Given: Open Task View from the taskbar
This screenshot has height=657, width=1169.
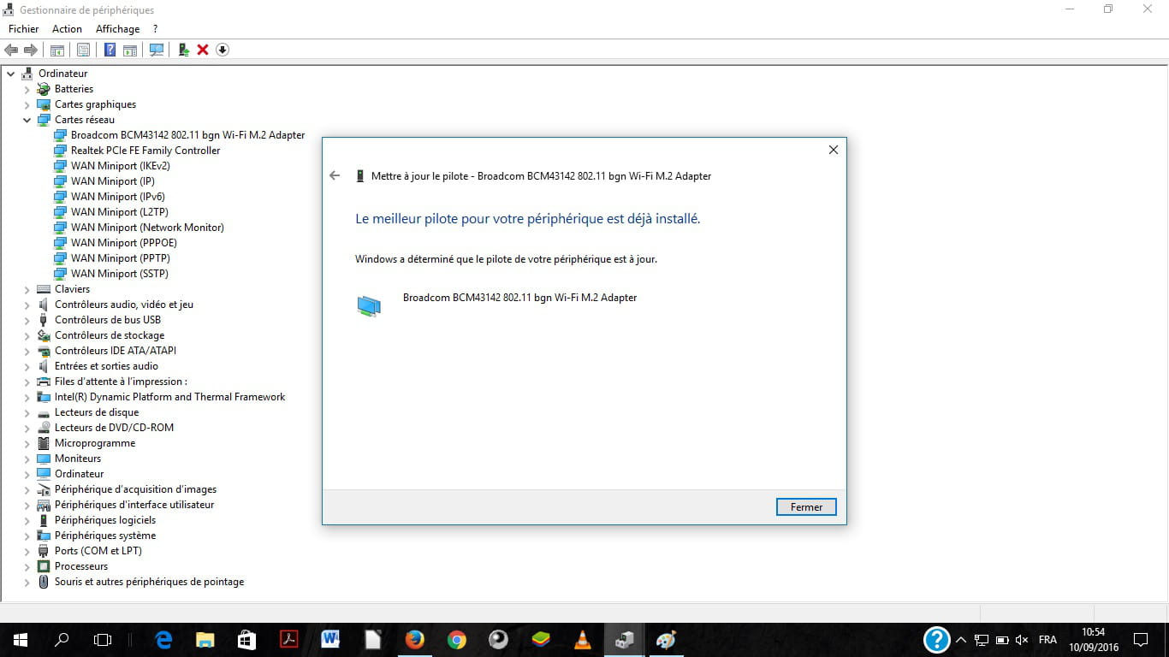Looking at the screenshot, I should tap(103, 639).
